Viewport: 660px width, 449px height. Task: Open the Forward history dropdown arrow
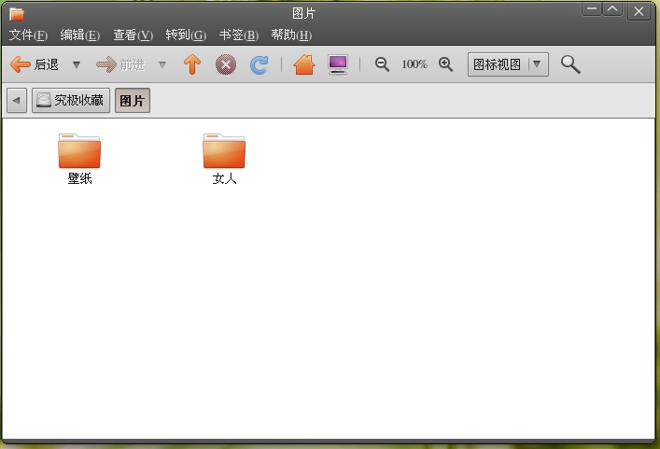tap(162, 64)
